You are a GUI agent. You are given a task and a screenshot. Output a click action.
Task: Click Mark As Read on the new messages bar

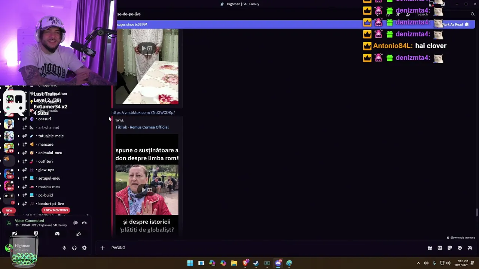click(x=455, y=24)
